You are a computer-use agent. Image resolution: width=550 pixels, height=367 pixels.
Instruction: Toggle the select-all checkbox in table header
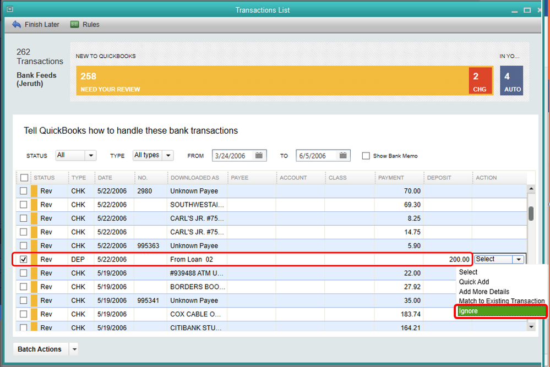(x=24, y=178)
